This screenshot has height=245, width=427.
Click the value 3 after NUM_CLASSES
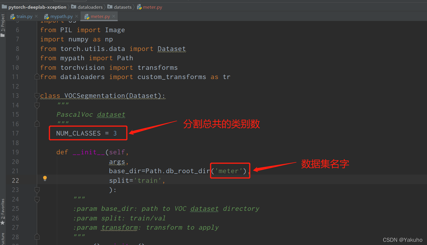pyautogui.click(x=115, y=133)
